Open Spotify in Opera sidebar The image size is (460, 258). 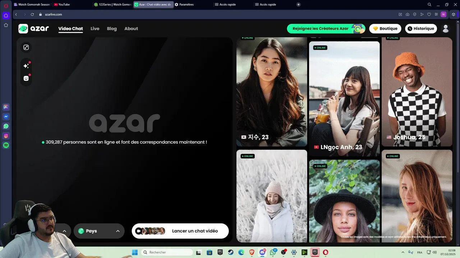click(x=6, y=145)
